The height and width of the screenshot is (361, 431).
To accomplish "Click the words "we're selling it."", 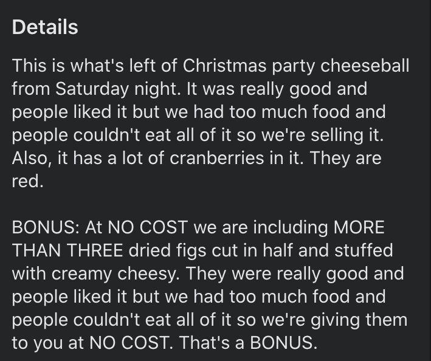I will pos(322,135).
